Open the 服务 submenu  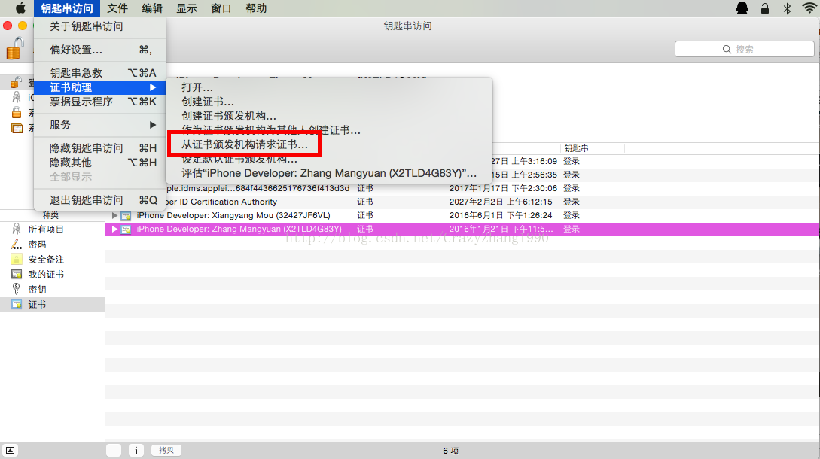(x=99, y=125)
